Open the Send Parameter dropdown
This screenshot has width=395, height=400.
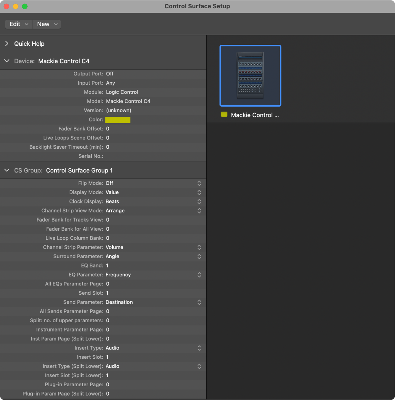(199, 302)
